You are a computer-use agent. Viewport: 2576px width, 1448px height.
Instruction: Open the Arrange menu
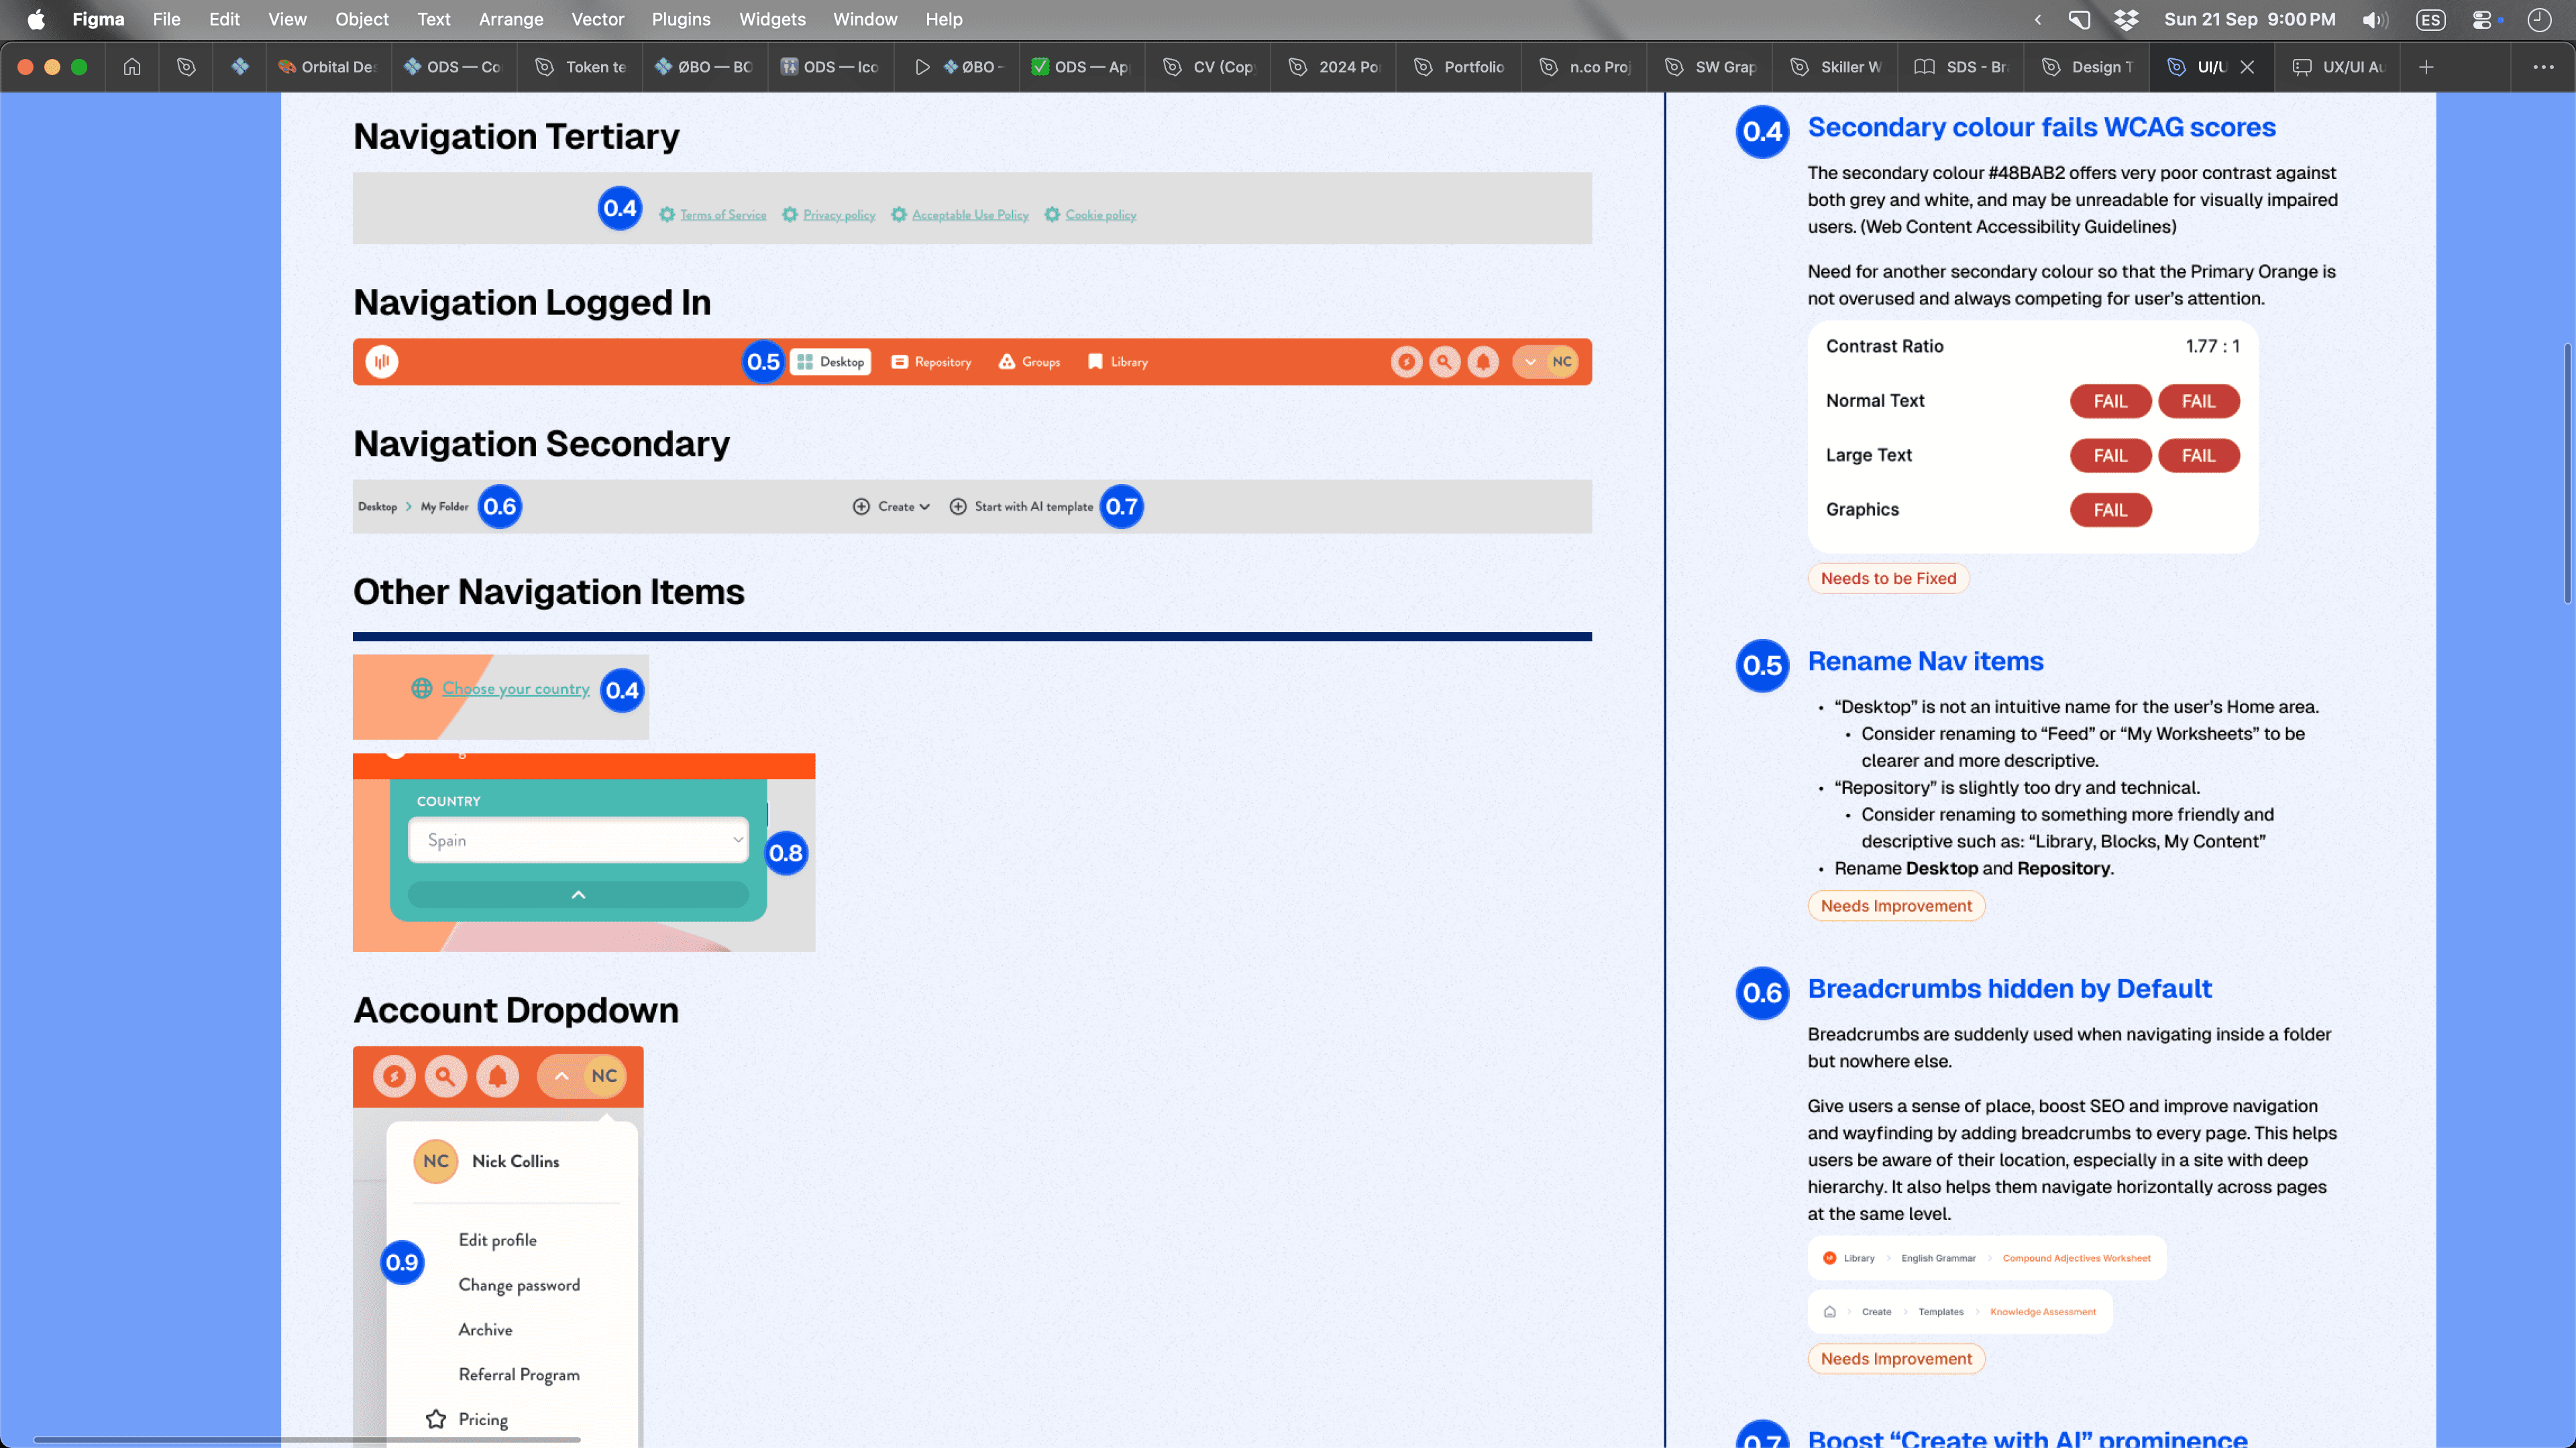tap(510, 19)
